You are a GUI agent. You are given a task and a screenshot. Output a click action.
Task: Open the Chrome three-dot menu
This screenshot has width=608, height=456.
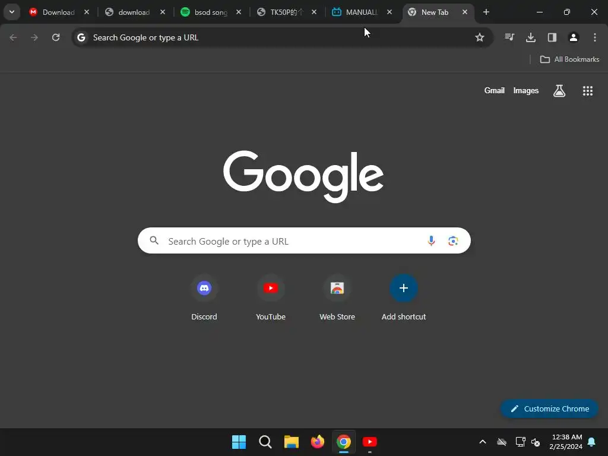595,37
